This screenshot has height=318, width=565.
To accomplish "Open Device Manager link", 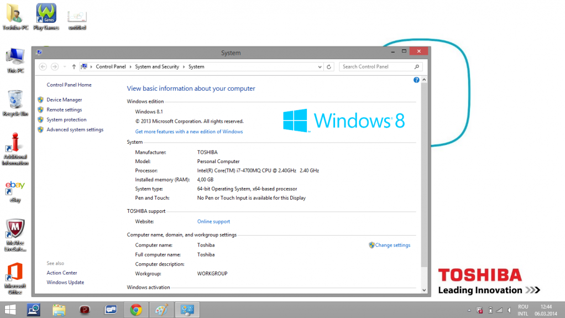I will click(x=64, y=100).
